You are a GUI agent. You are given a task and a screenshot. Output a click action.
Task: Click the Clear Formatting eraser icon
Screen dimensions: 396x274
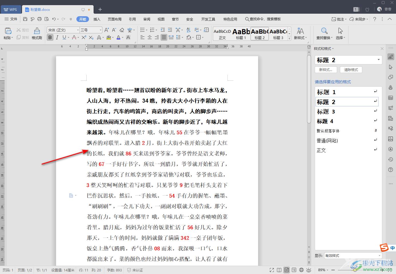coord(122,30)
